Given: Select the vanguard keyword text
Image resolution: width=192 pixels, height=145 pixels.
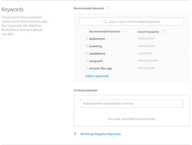Looking at the screenshot, I should [x=96, y=61].
